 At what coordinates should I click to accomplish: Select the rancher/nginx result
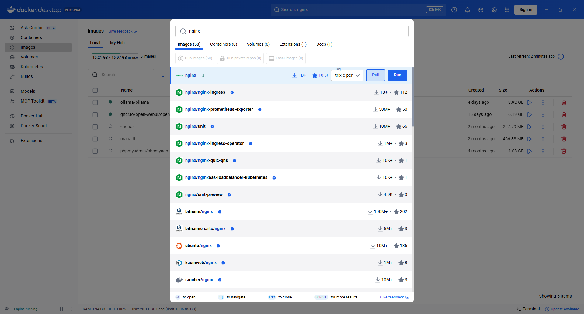click(291, 280)
